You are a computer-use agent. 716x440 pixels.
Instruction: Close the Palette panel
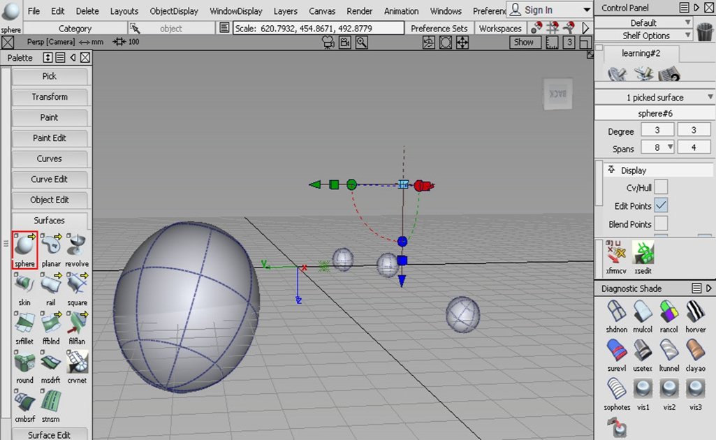[x=85, y=57]
